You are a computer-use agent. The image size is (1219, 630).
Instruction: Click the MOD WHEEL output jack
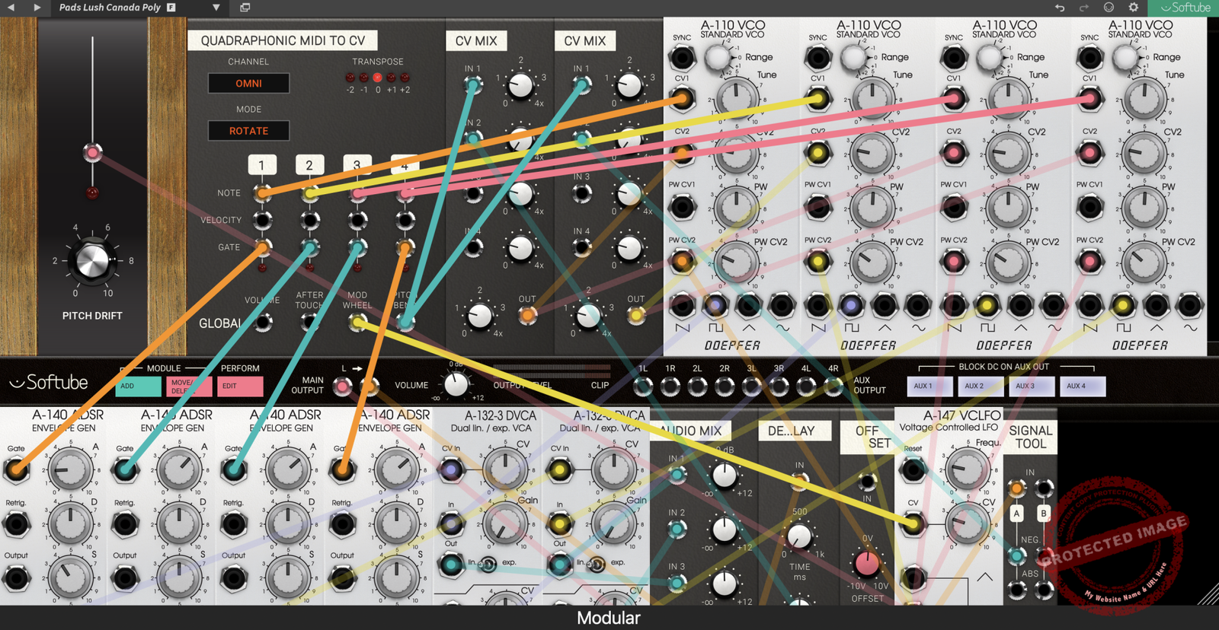click(x=357, y=323)
